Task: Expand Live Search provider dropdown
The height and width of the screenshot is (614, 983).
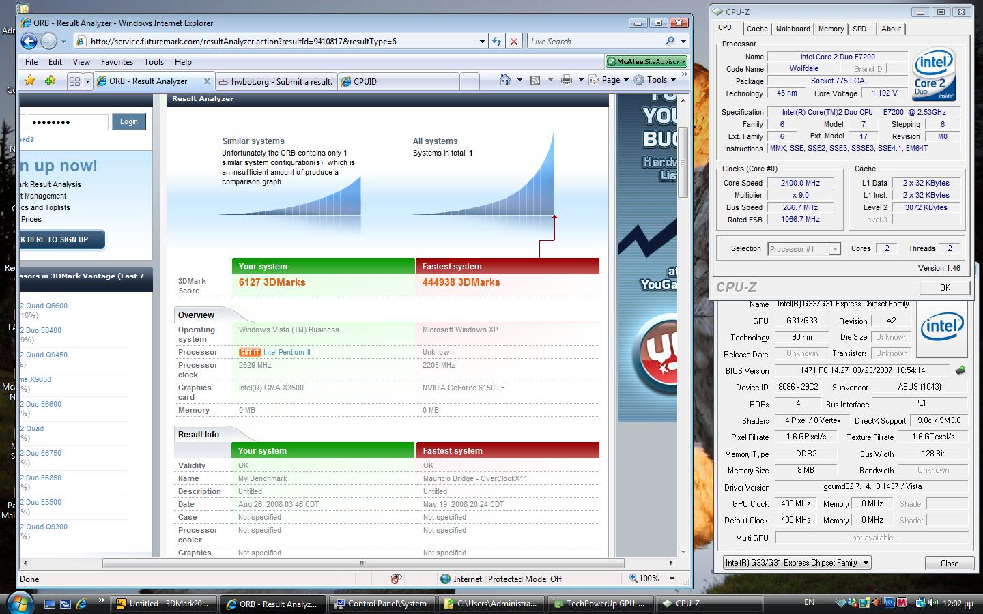Action: [x=683, y=42]
